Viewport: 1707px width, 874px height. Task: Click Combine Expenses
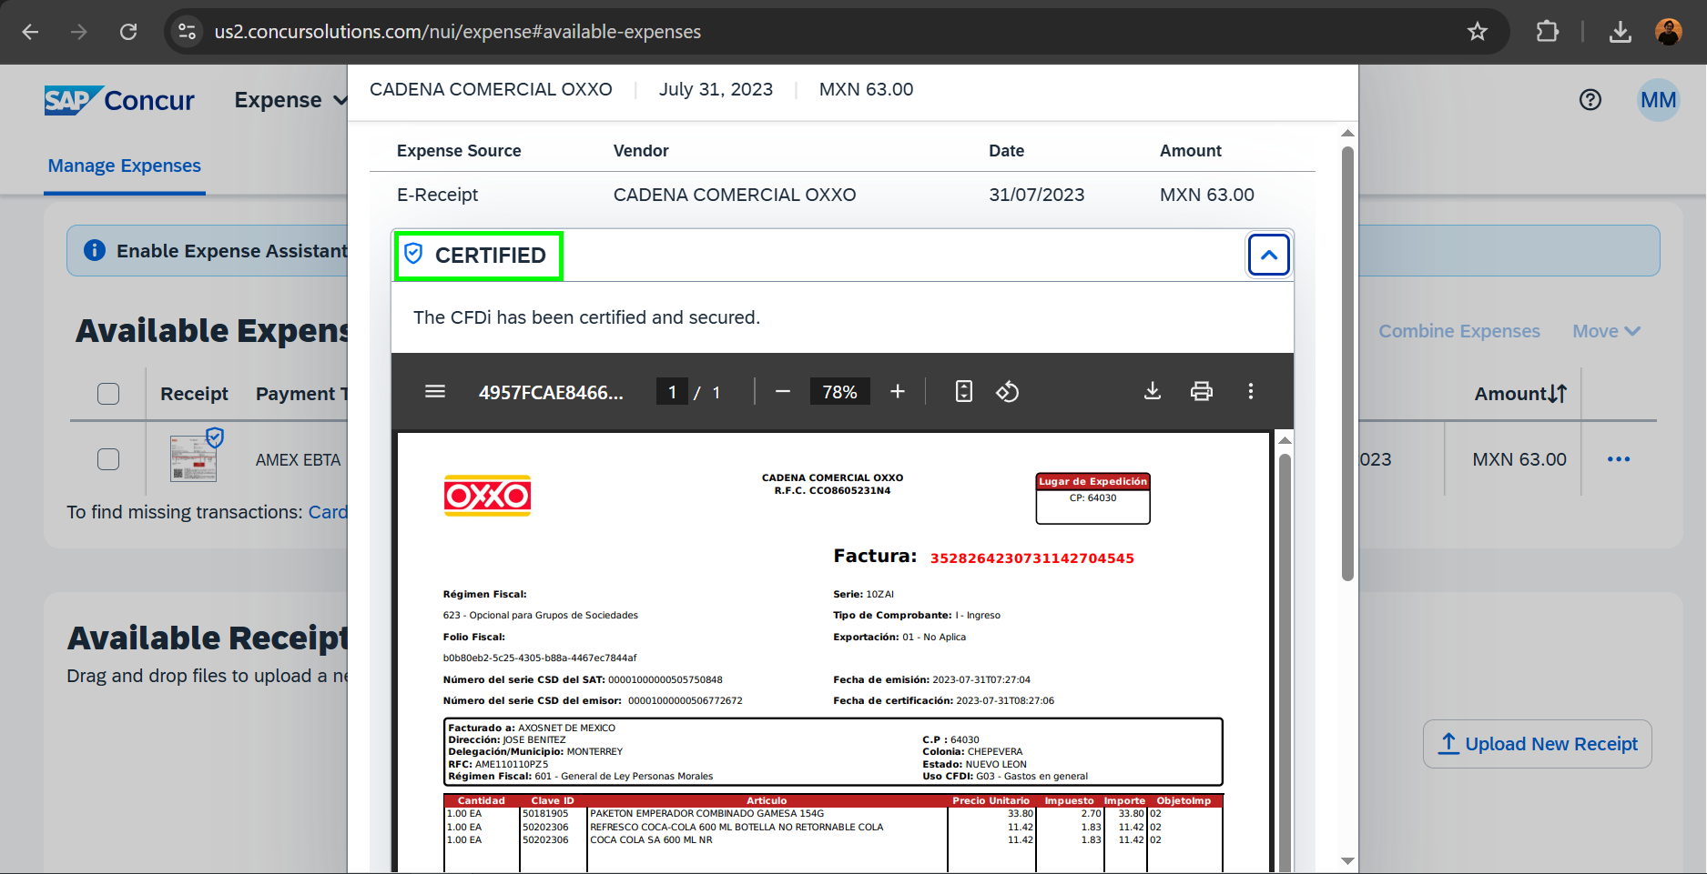[x=1459, y=331]
